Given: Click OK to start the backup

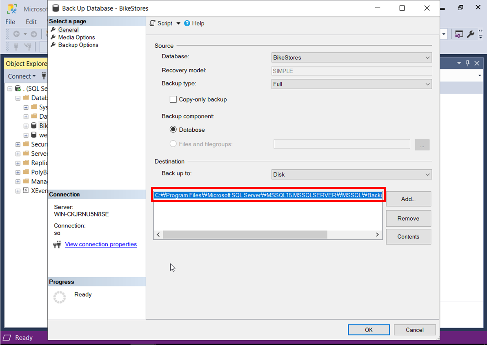Looking at the screenshot, I should tap(369, 330).
